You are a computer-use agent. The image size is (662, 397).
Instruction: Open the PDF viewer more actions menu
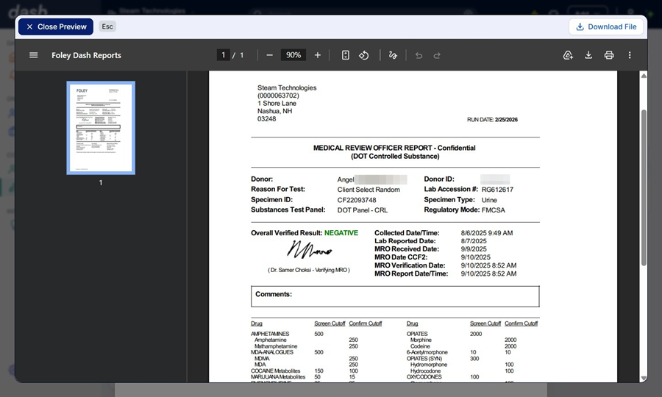(x=630, y=55)
